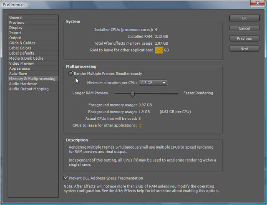The height and width of the screenshot is (205, 267).
Task: Cancel the Preferences dialog
Action: coord(244,28)
